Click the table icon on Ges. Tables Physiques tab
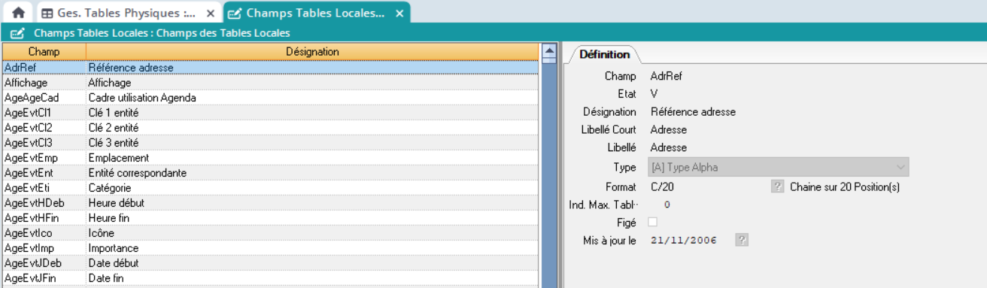The width and height of the screenshot is (987, 288). coord(47,14)
